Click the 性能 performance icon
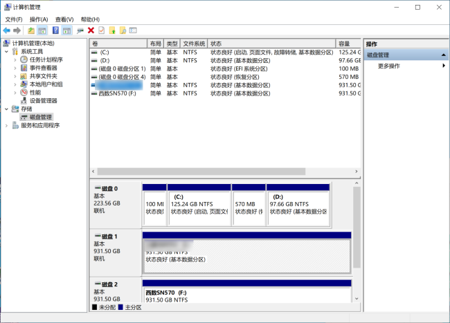This screenshot has width=450, height=323. (x=24, y=92)
